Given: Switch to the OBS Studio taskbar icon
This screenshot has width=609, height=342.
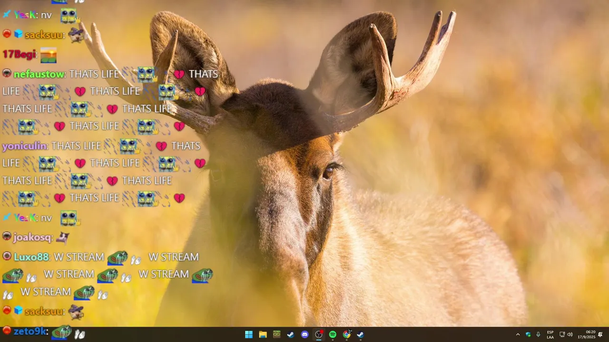Looking at the screenshot, I should [x=319, y=334].
